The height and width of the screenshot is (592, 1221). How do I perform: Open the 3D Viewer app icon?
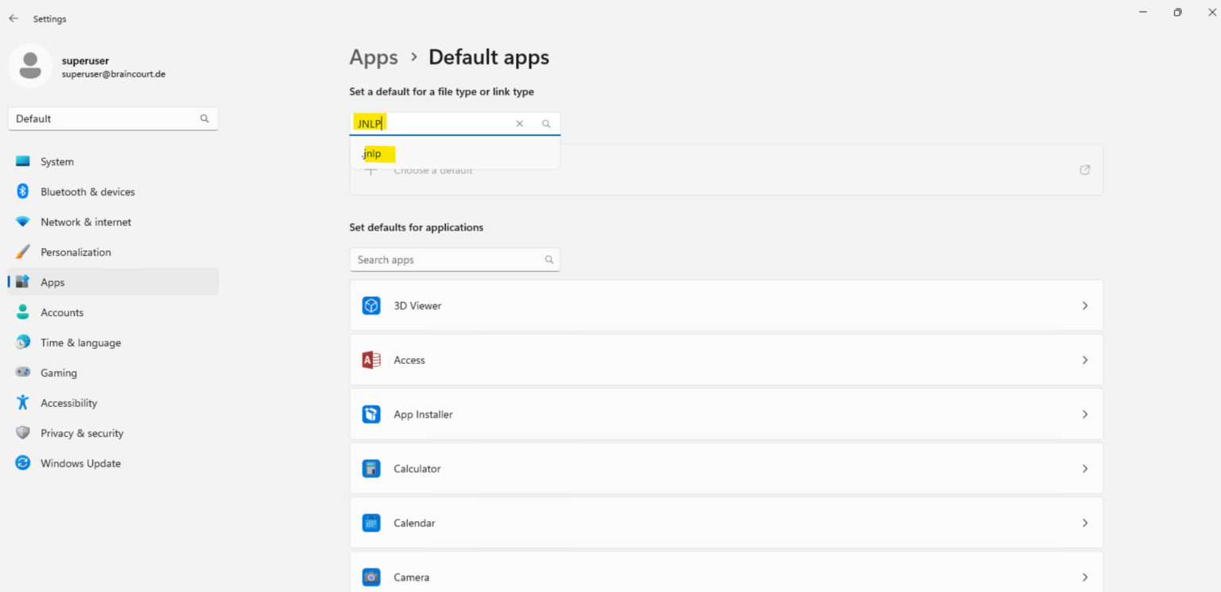tap(371, 306)
